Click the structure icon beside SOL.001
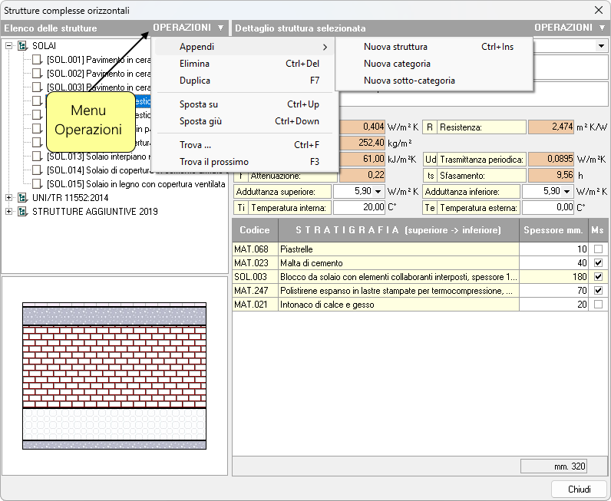The width and height of the screenshot is (611, 501). tap(37, 59)
